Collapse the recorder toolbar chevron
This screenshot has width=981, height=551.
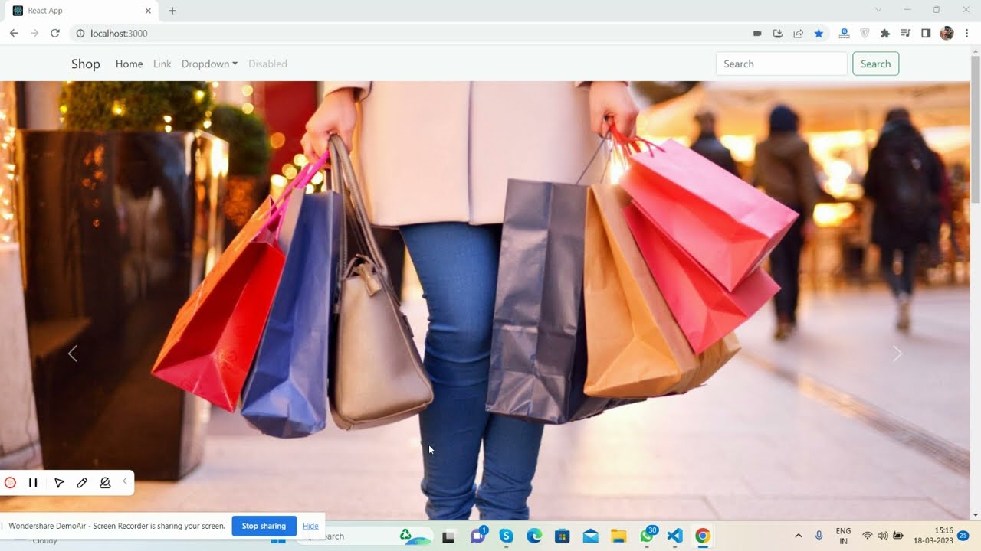tap(125, 481)
